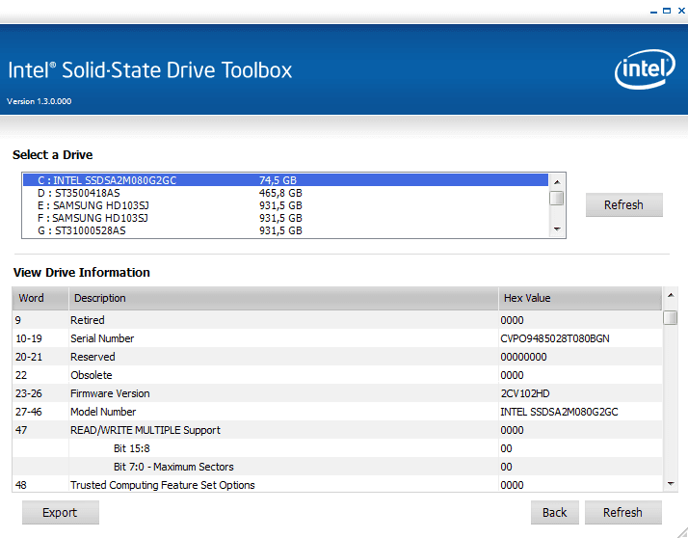Click Export button

pos(61,512)
